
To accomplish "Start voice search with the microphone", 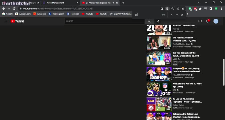I will [158, 21].
